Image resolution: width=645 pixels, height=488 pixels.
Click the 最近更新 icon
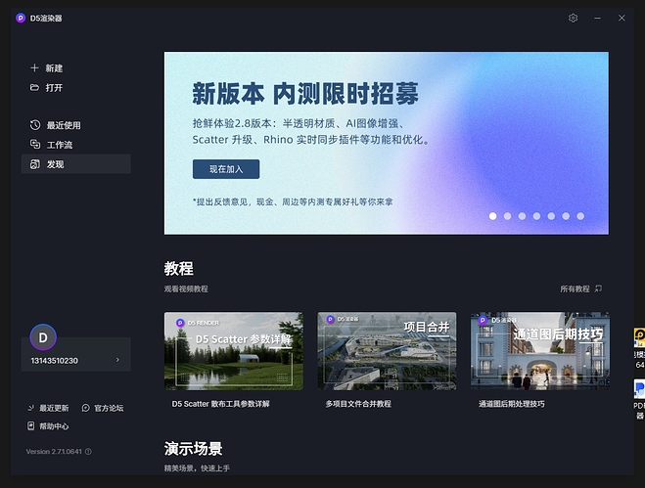click(x=31, y=408)
